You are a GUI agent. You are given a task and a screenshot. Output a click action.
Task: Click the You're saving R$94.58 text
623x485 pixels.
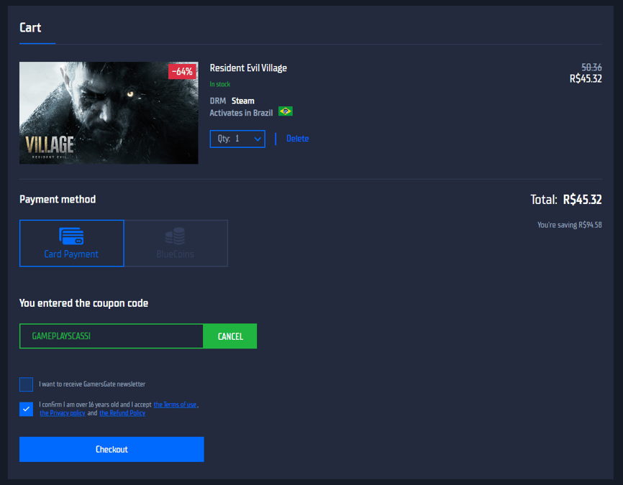569,225
